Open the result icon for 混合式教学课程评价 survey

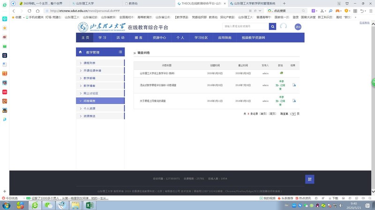point(294,85)
